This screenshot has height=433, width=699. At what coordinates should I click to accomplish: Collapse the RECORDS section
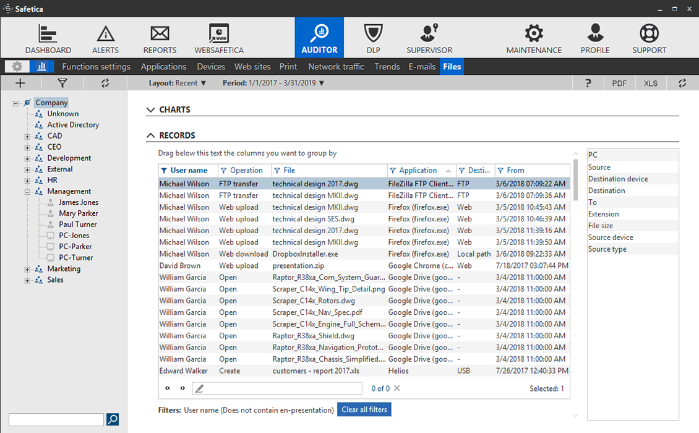point(151,135)
